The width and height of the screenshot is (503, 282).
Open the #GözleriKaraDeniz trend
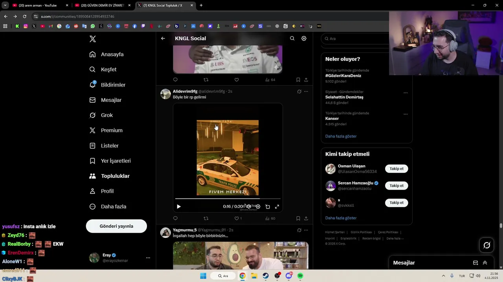coord(343,76)
